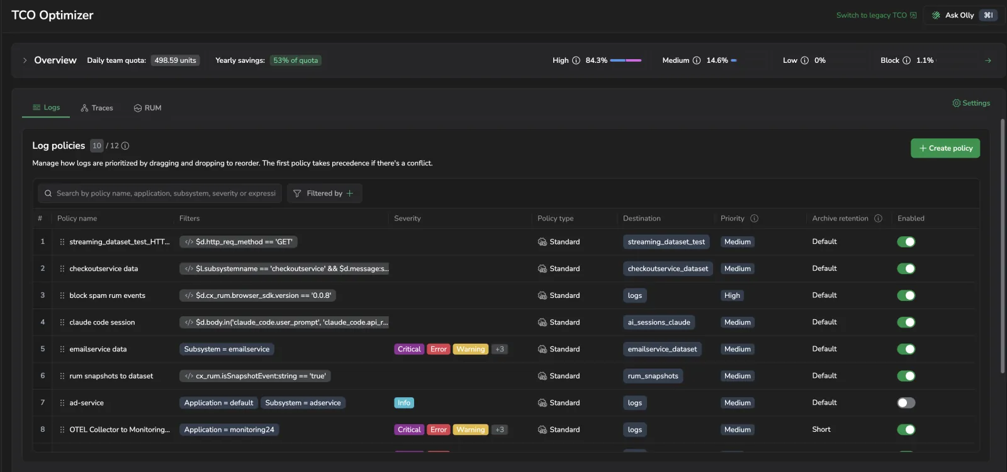Click Critical severity tag in emailservice data row

click(x=409, y=349)
